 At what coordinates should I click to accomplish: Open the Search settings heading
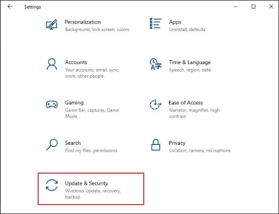tap(73, 143)
